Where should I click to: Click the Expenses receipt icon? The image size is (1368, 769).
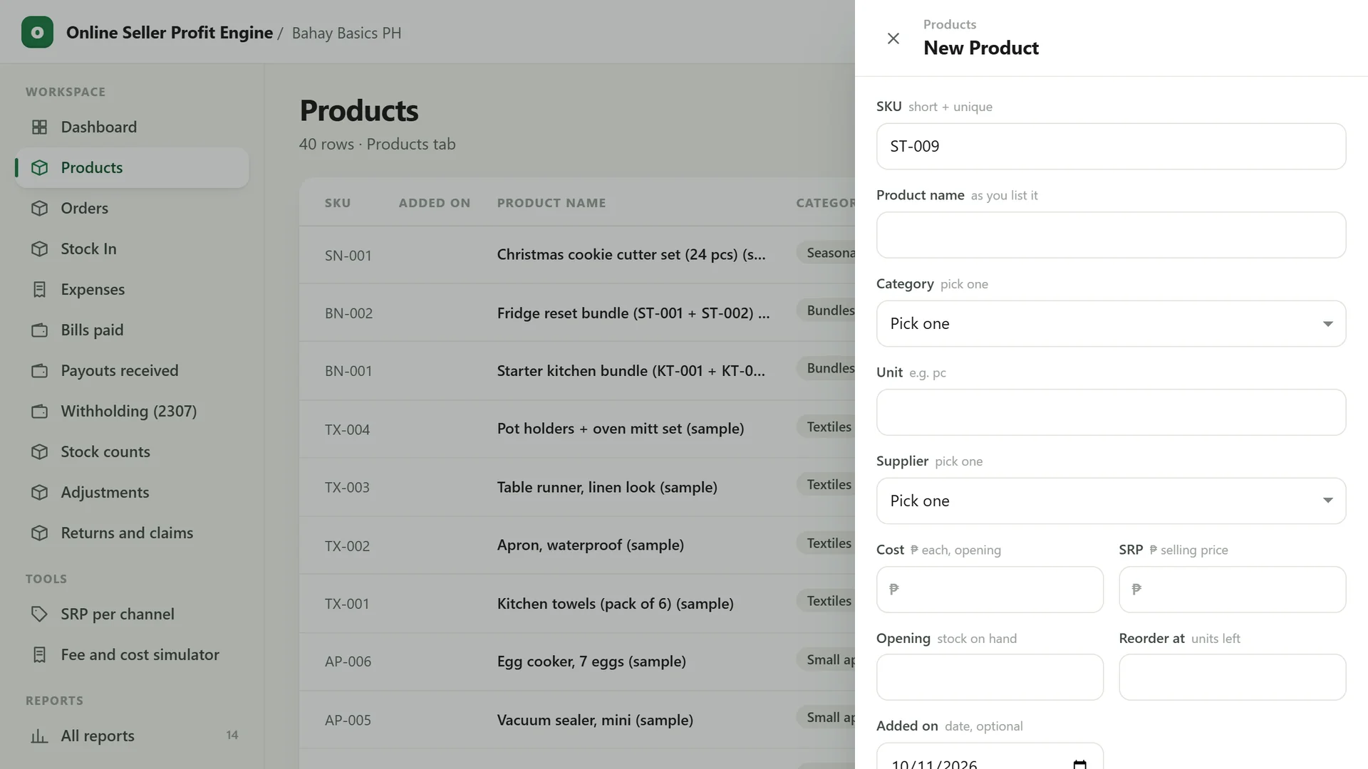pos(40,289)
